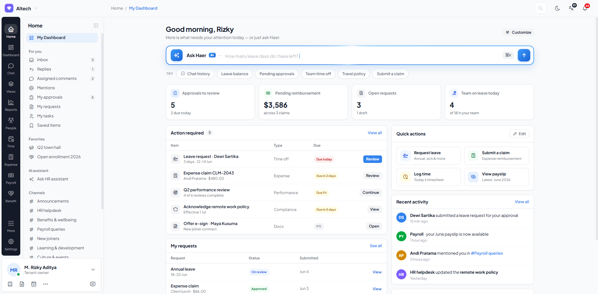Screen dimensions: 598x294
Task: Open Saved items in sidebar
Action: [62, 125]
